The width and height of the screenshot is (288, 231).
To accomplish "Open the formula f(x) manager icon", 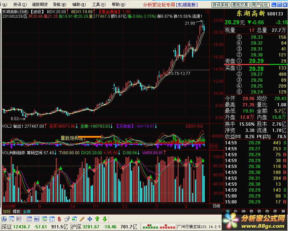I will [4, 219].
